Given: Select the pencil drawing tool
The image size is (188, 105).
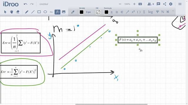Looking at the screenshot, I should pos(27,12).
